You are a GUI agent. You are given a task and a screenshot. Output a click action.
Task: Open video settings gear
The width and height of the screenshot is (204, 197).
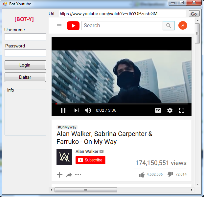coord(170,110)
